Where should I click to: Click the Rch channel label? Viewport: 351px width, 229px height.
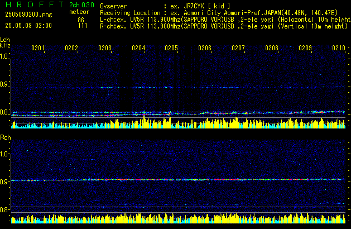tap(6, 137)
